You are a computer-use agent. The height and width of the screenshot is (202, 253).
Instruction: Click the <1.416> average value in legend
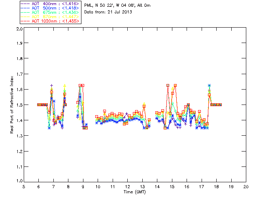(x=70, y=4)
